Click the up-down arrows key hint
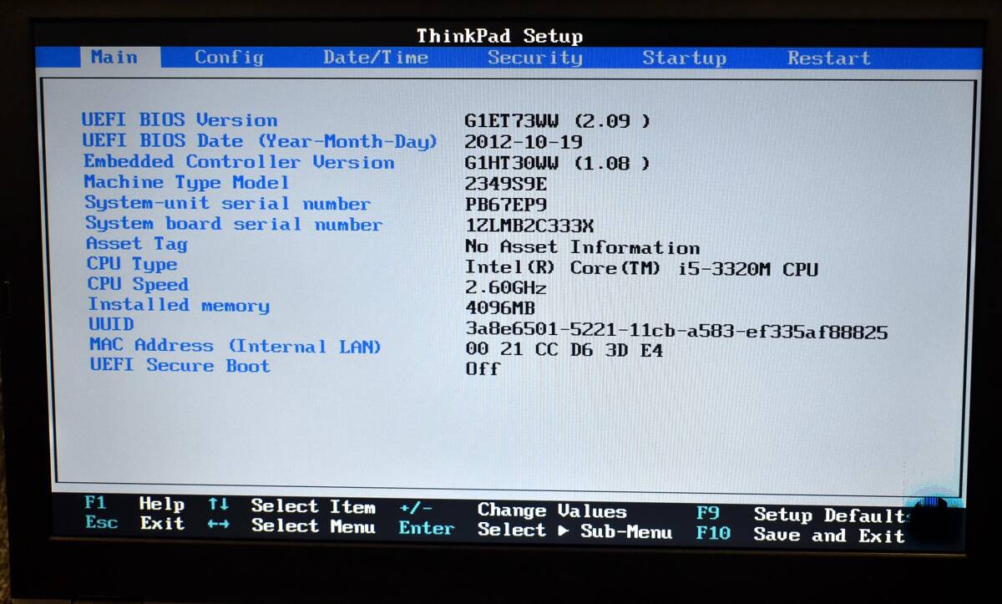Image resolution: width=1002 pixels, height=604 pixels. [x=219, y=505]
